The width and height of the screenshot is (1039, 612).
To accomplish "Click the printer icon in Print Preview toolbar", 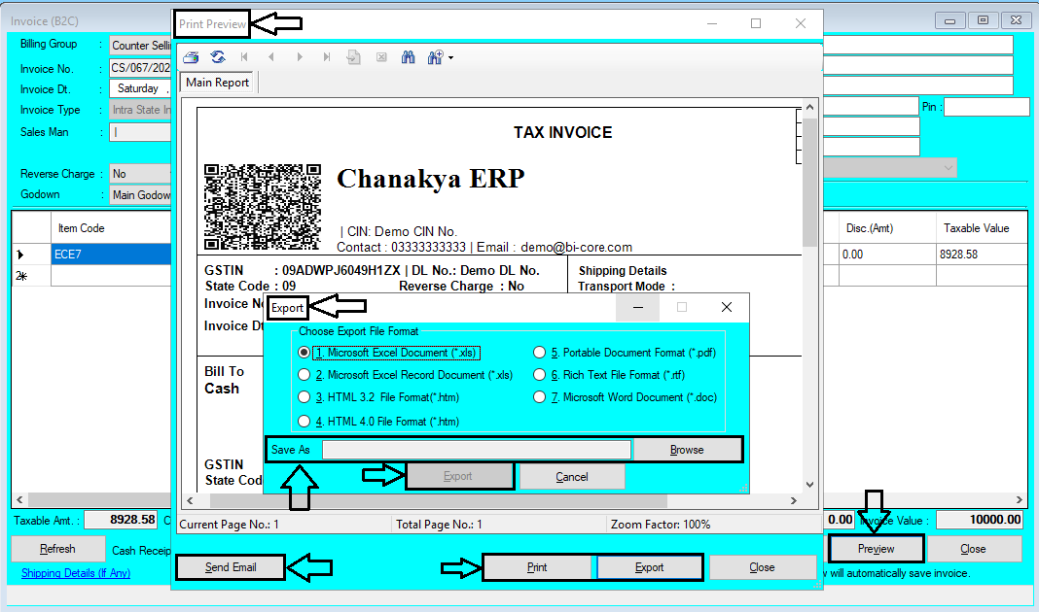I will 192,57.
